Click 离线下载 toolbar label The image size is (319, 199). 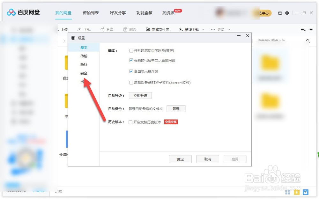[x=192, y=30]
